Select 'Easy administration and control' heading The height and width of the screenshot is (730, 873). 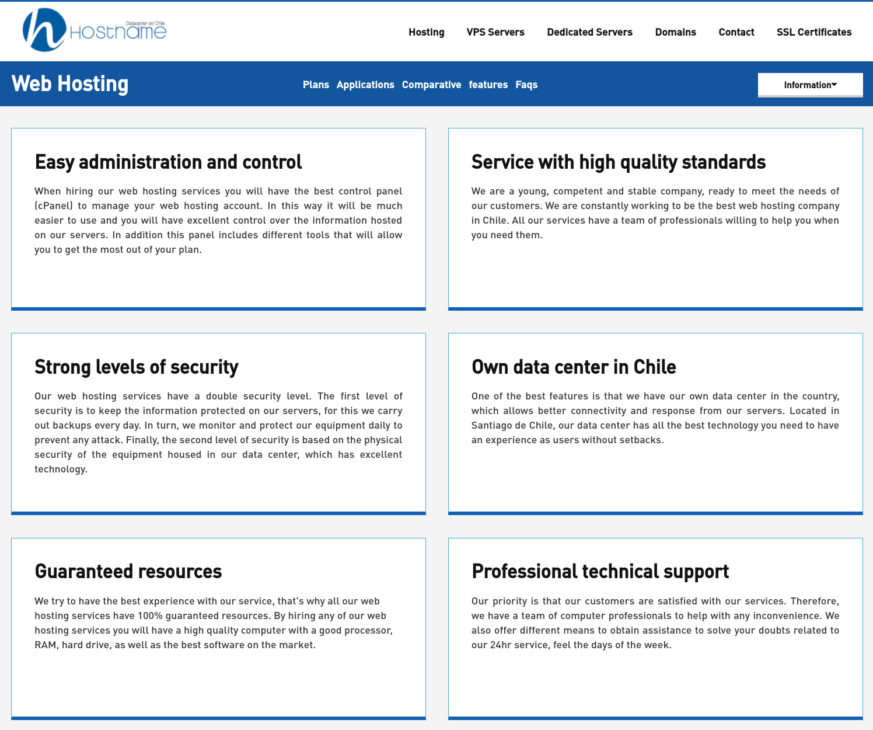point(168,162)
